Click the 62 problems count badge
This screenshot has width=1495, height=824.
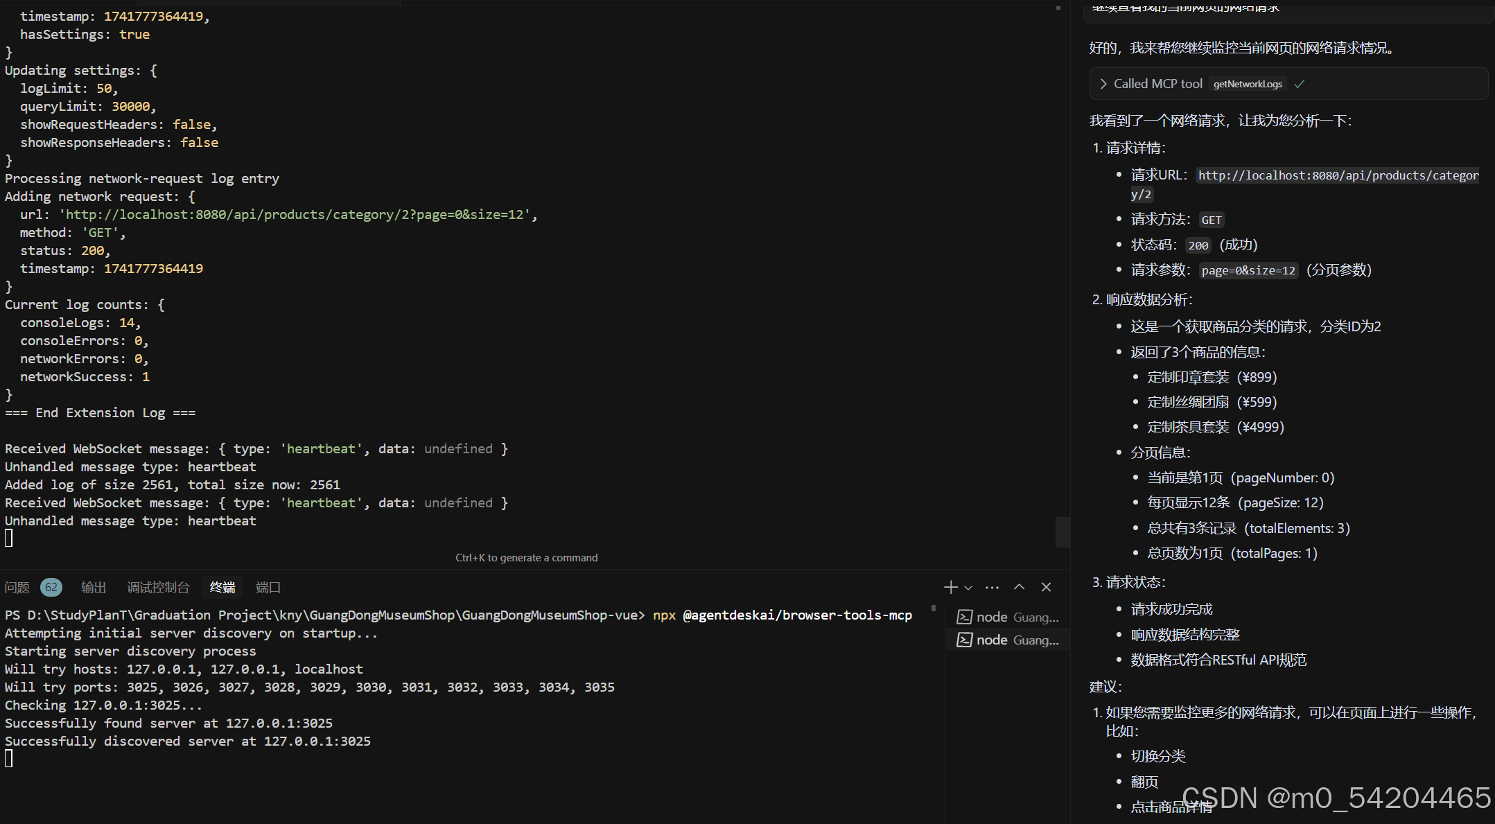51,588
